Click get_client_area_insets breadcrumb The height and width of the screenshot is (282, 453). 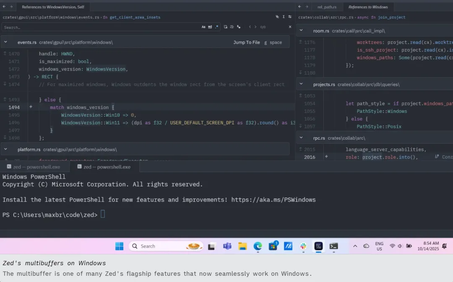(135, 17)
